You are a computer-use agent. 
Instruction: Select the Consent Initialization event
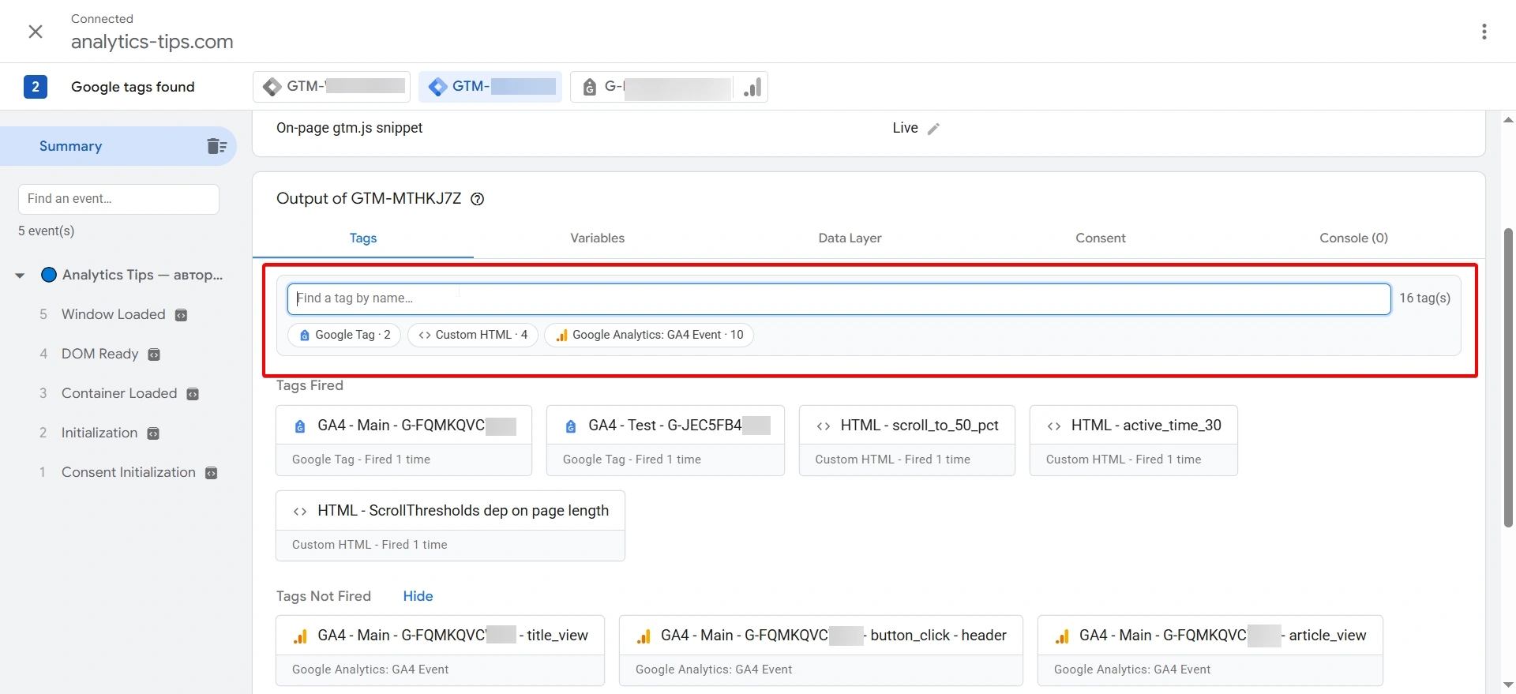pos(129,472)
